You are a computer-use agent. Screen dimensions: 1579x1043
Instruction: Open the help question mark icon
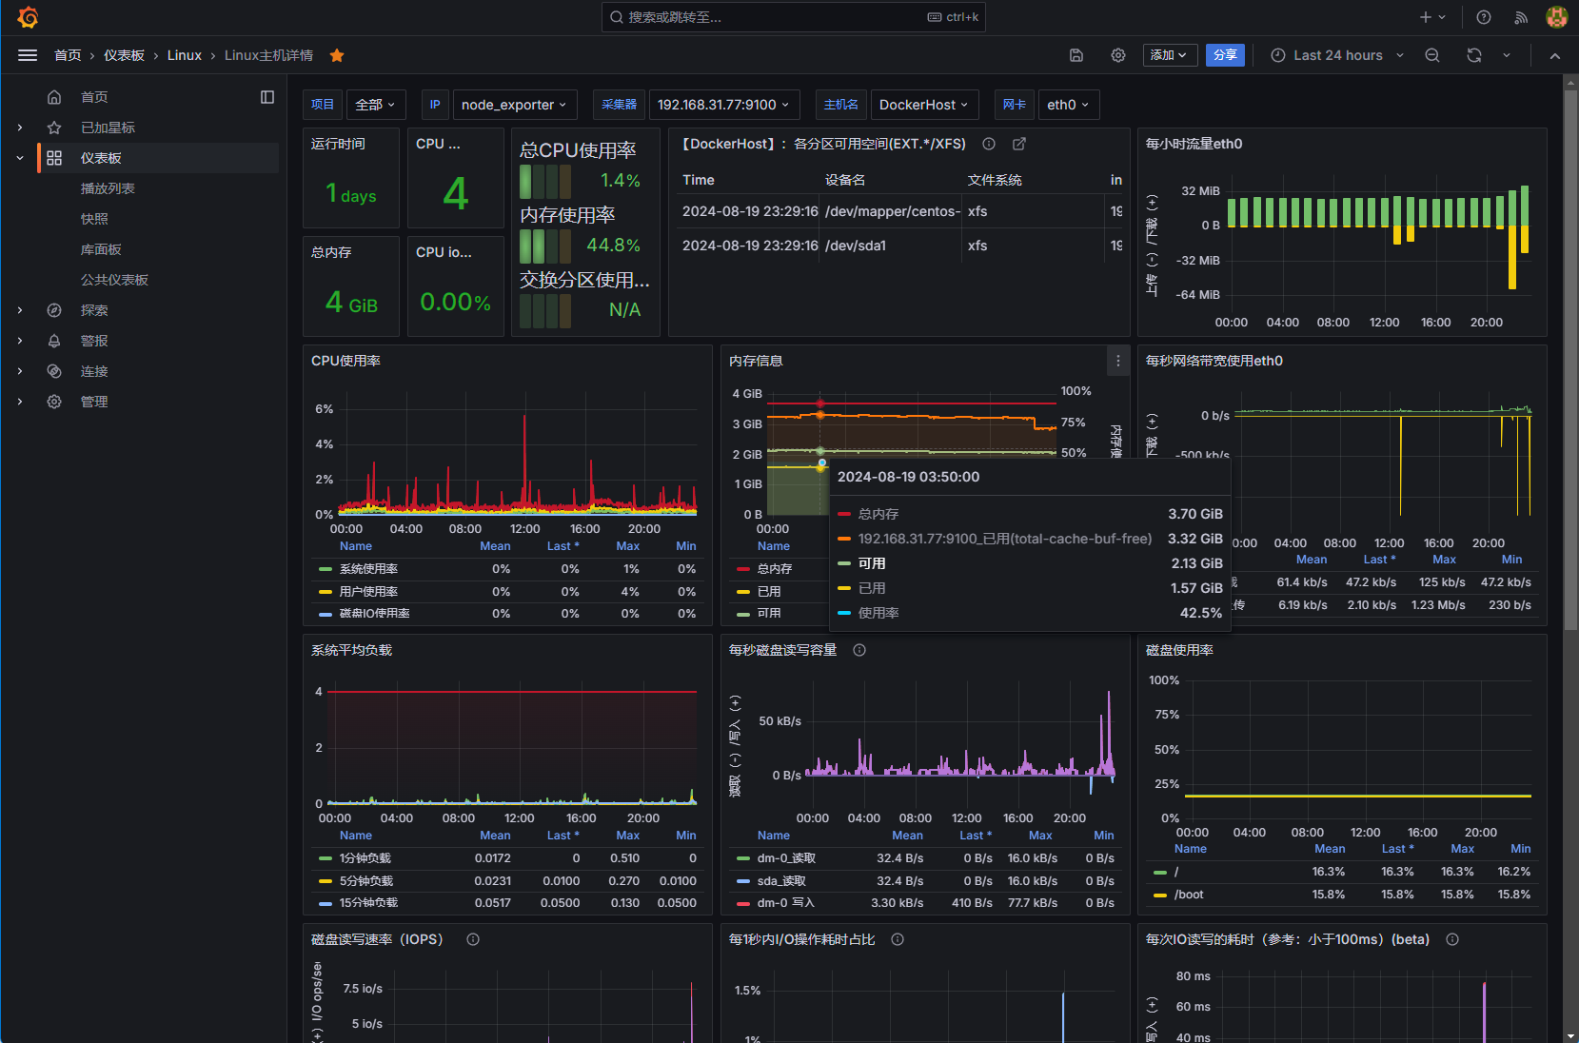pyautogui.click(x=1484, y=17)
